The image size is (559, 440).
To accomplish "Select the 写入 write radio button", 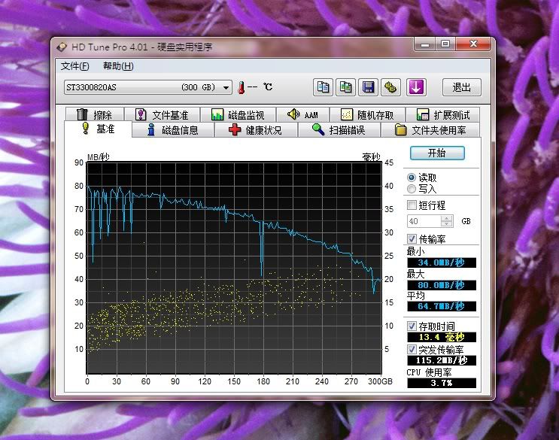I will tap(412, 189).
